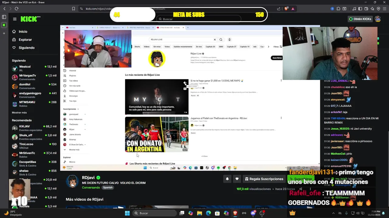The width and height of the screenshot is (389, 218).
Task: Expand Mostrar más under Siguiendo
Action: [x=19, y=113]
